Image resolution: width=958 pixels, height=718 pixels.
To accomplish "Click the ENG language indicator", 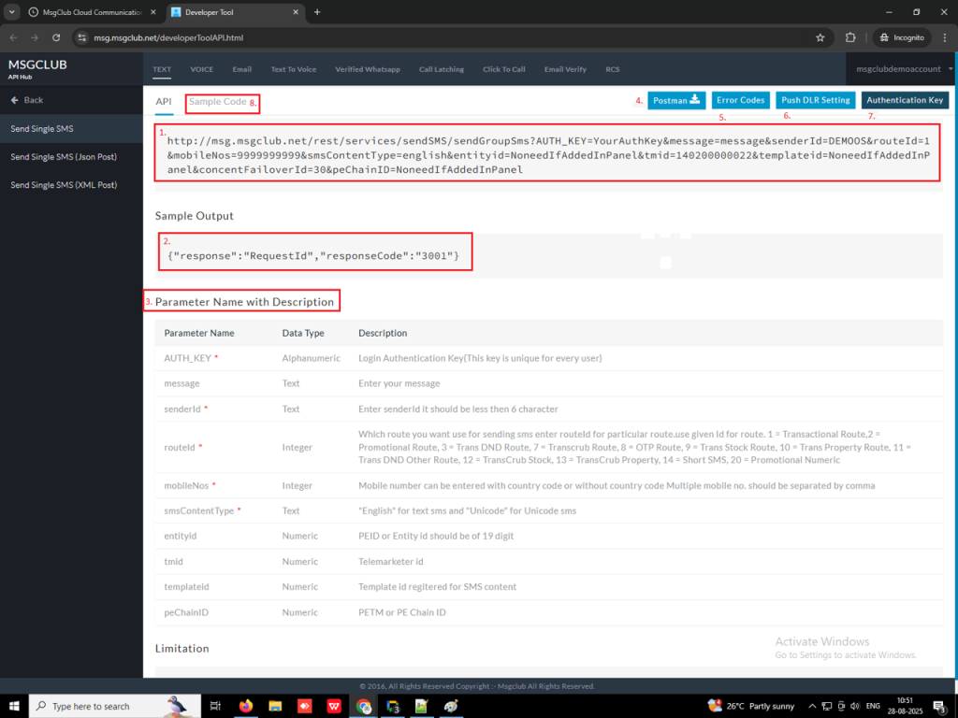I will pos(873,707).
